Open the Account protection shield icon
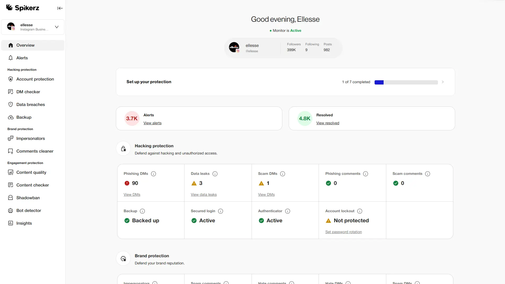The width and height of the screenshot is (505, 284). click(11, 79)
